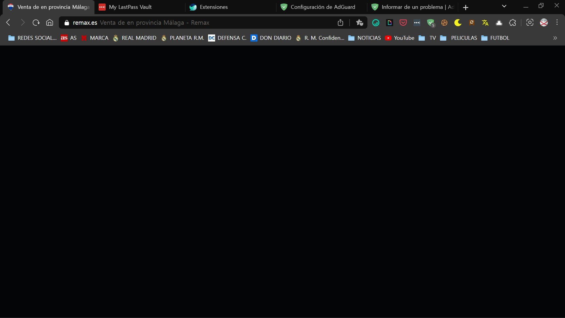Open the translate extension icon
Screen dimensions: 565x318
[x=485, y=23]
